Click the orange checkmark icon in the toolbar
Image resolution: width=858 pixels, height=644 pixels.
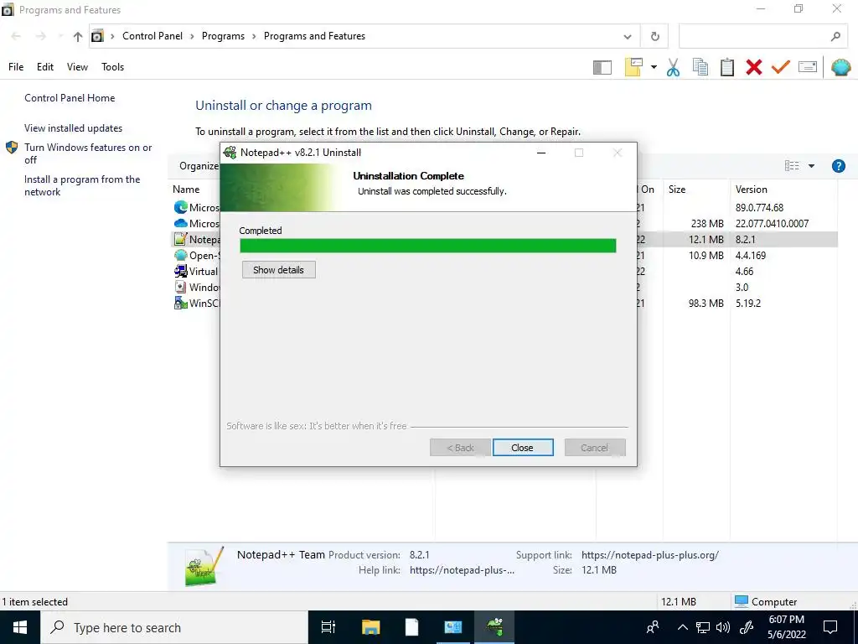tap(781, 67)
